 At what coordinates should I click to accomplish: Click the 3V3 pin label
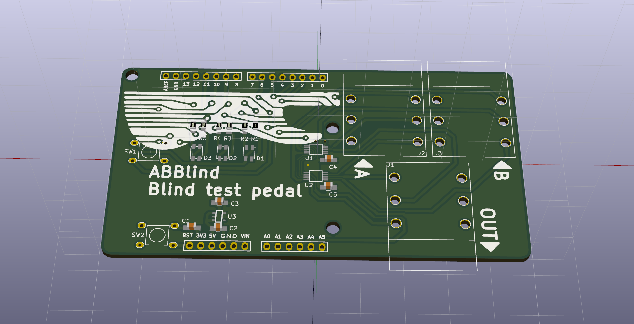tap(201, 236)
